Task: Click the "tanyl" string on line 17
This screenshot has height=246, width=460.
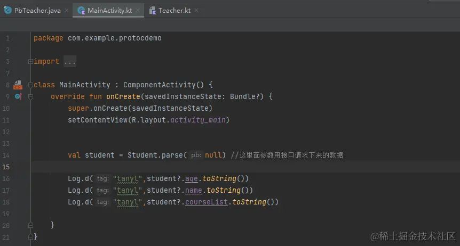Action: coord(128,191)
